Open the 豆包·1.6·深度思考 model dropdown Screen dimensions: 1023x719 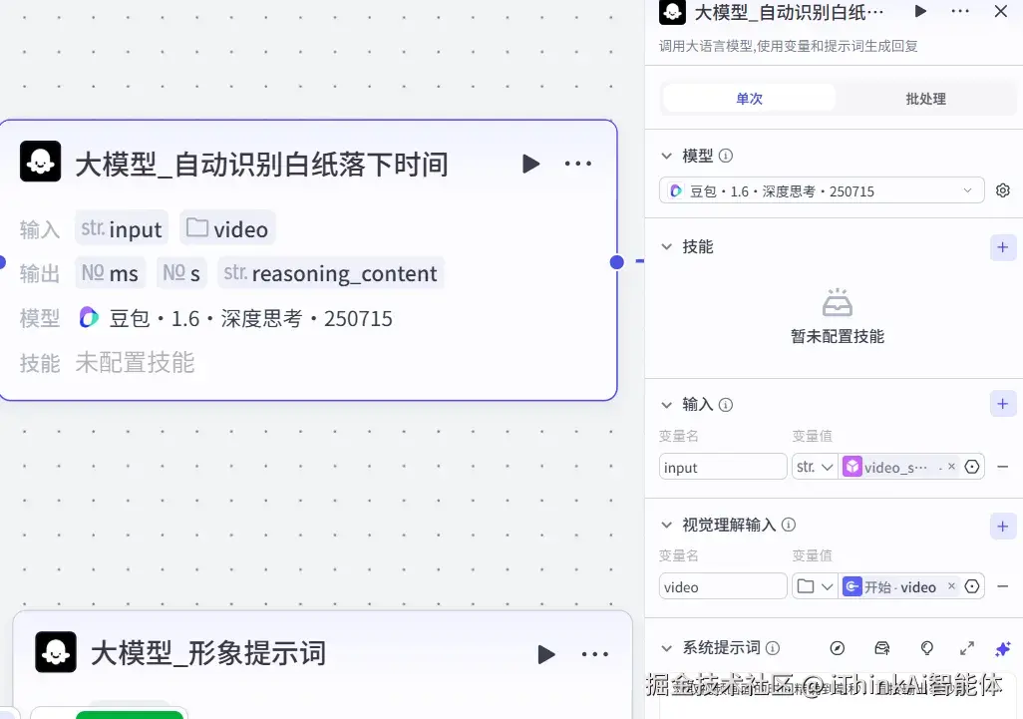[x=822, y=190]
